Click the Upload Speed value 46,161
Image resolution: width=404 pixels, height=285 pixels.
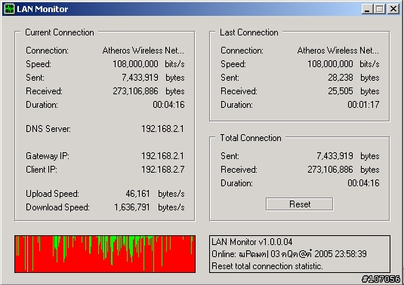tap(137, 194)
